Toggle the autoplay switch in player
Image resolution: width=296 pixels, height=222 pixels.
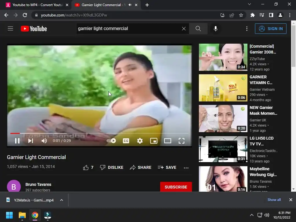click(x=111, y=141)
